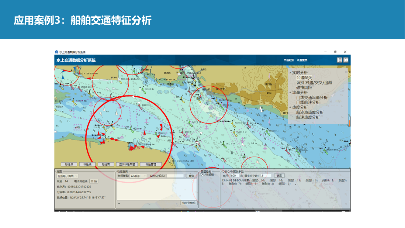The height and width of the screenshot is (228, 405).
Task: Toggle the 开始 electronic bearing line button
Action: pos(94,181)
